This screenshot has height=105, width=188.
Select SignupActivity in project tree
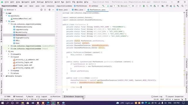coord(21,38)
